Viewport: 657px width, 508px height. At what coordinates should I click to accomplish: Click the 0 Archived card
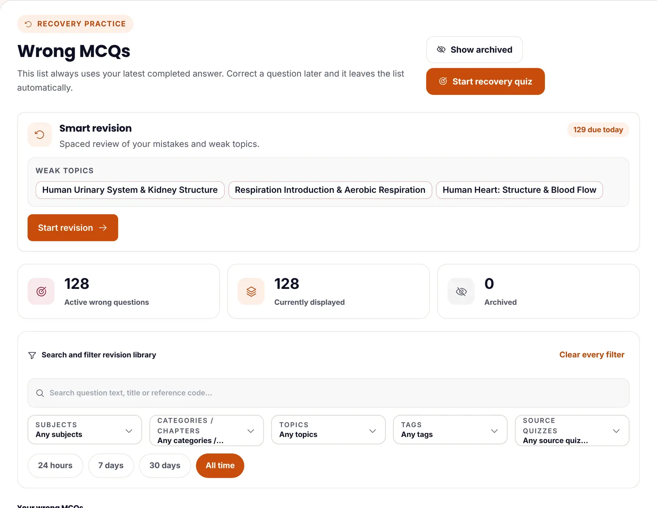tap(538, 291)
